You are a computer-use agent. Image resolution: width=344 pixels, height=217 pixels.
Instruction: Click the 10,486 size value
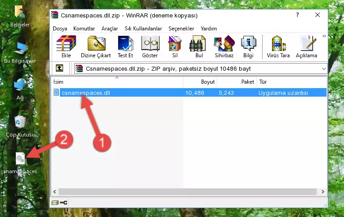coord(195,93)
